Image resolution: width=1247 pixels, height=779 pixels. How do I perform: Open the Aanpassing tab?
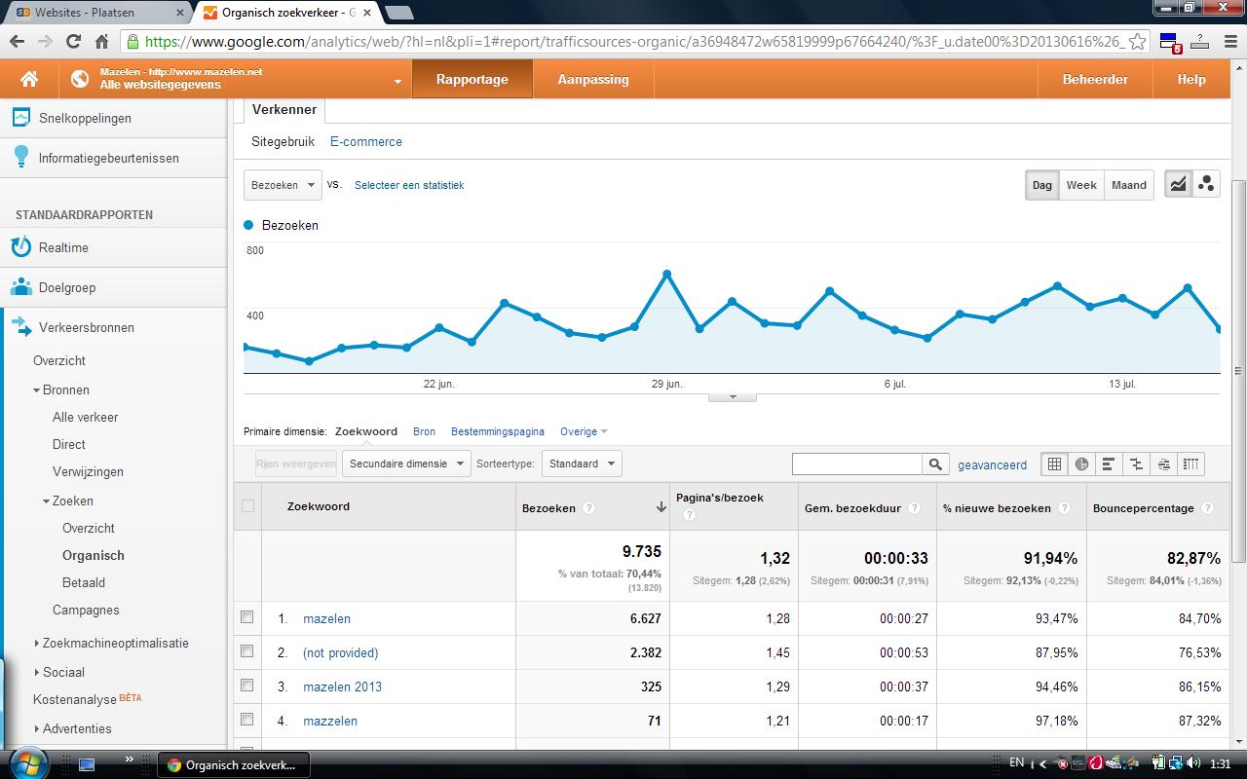pos(593,79)
